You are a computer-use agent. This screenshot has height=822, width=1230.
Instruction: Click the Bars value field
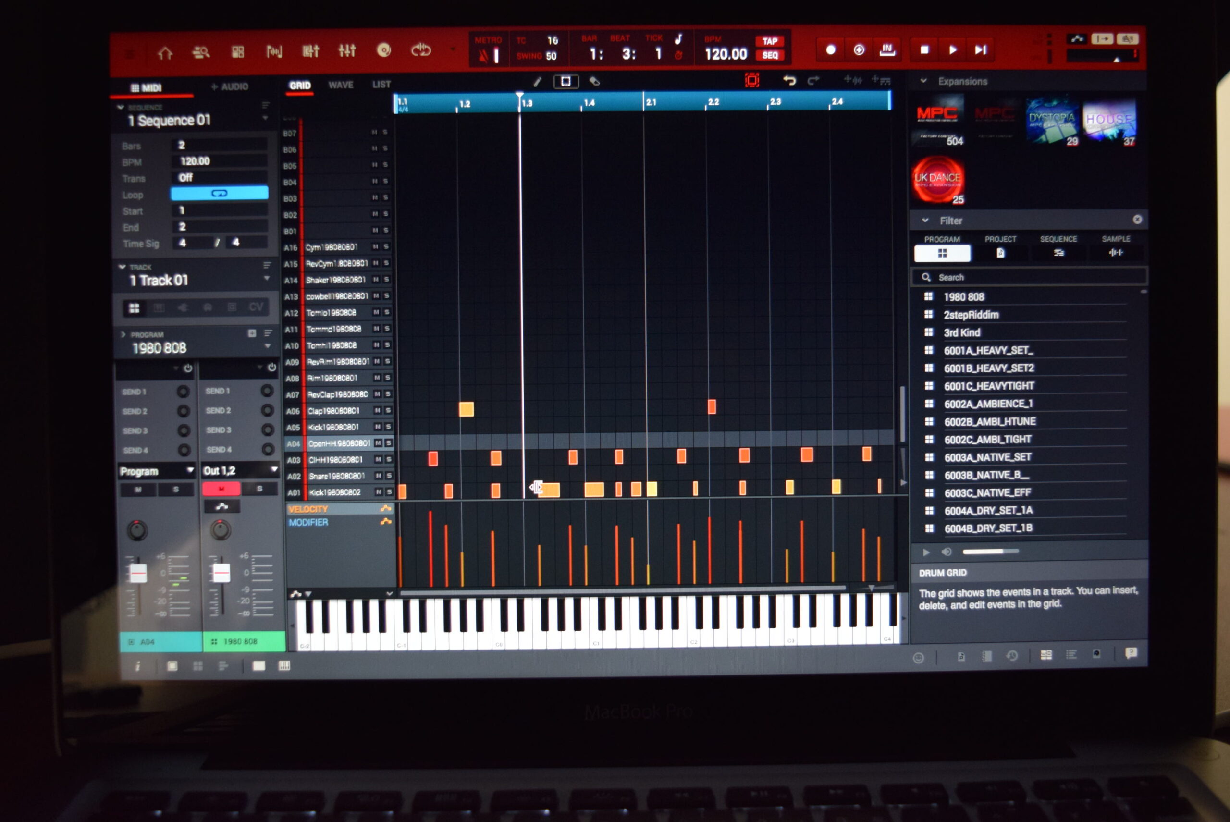219,145
